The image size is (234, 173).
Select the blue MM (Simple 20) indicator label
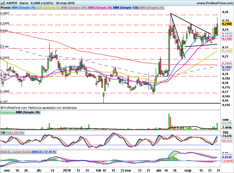(x=24, y=8)
